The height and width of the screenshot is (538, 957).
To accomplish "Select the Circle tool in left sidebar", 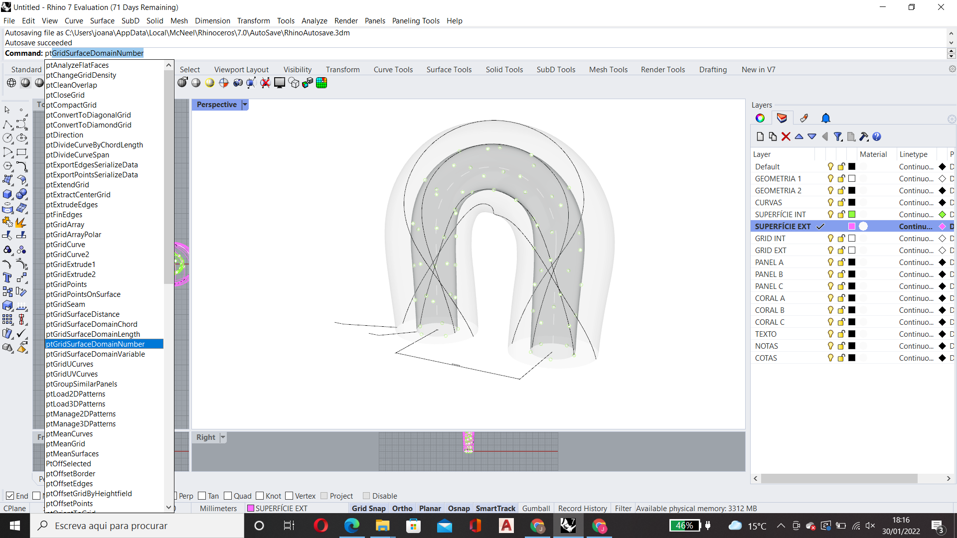I will point(8,138).
